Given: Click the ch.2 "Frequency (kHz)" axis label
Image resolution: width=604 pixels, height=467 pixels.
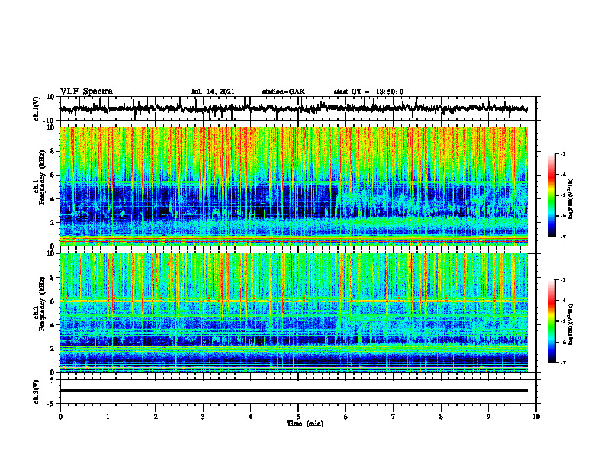Looking at the screenshot, I should [43, 304].
